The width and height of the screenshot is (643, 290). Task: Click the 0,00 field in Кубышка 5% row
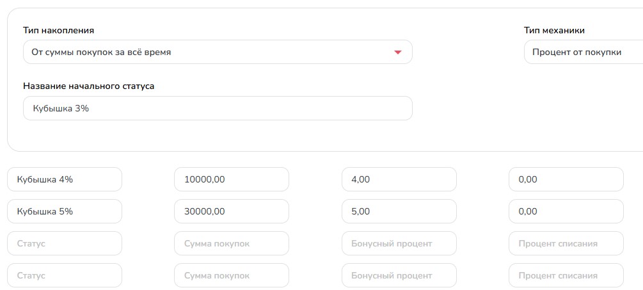[566, 211]
